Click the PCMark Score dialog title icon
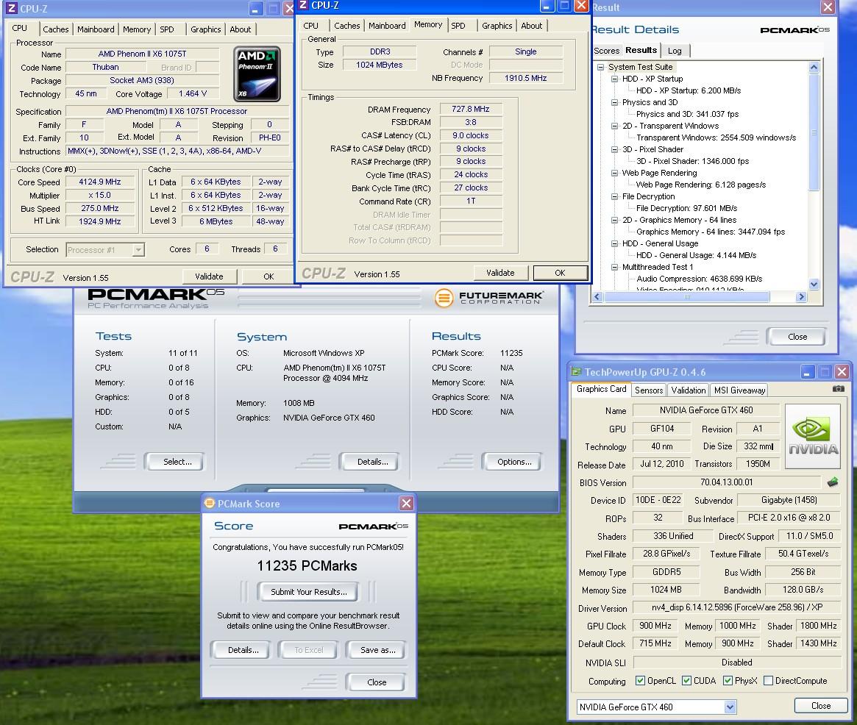The width and height of the screenshot is (857, 725). (210, 503)
